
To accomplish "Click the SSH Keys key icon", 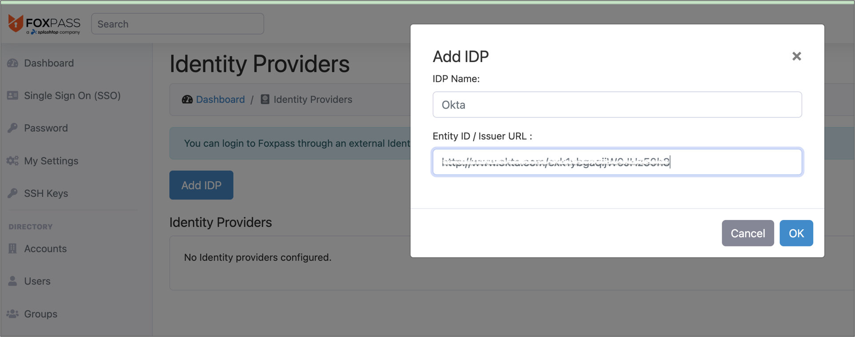I will [12, 193].
